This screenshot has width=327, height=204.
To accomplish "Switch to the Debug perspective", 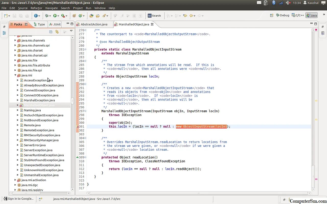I will click(x=283, y=15).
